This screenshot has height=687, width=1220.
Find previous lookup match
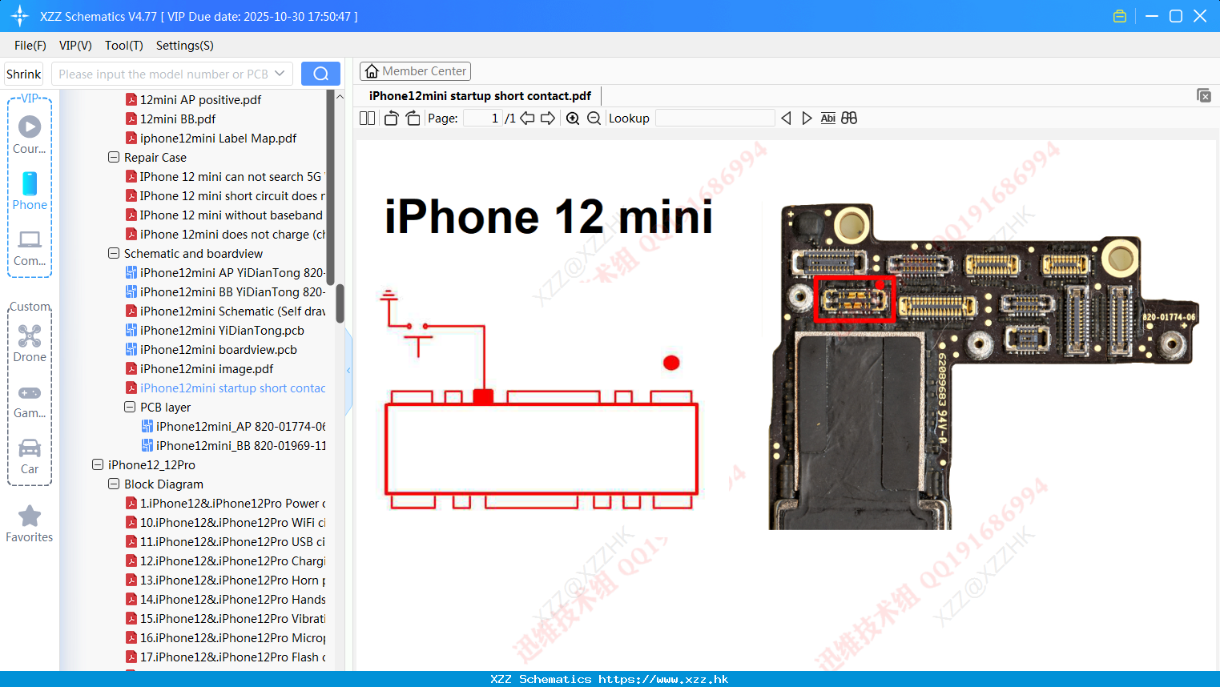(786, 119)
